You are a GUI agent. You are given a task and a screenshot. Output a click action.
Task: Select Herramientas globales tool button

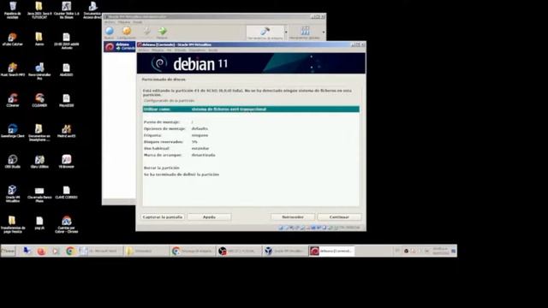(x=305, y=33)
